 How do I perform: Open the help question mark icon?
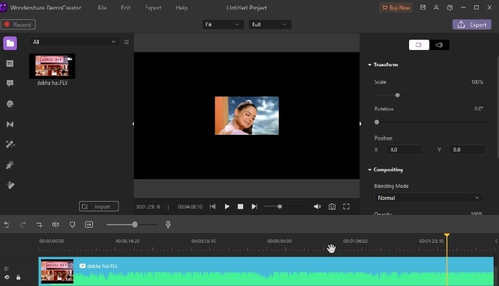point(450,7)
